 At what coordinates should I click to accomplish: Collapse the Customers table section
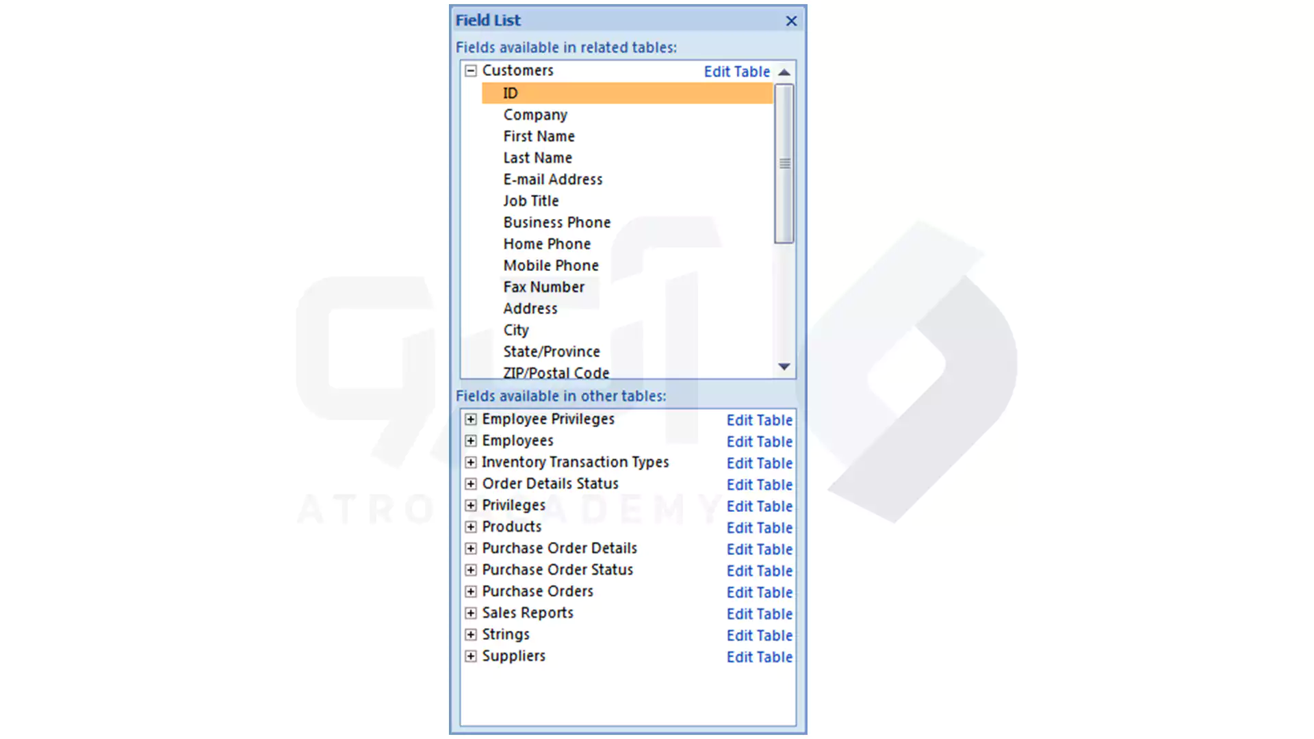[470, 70]
